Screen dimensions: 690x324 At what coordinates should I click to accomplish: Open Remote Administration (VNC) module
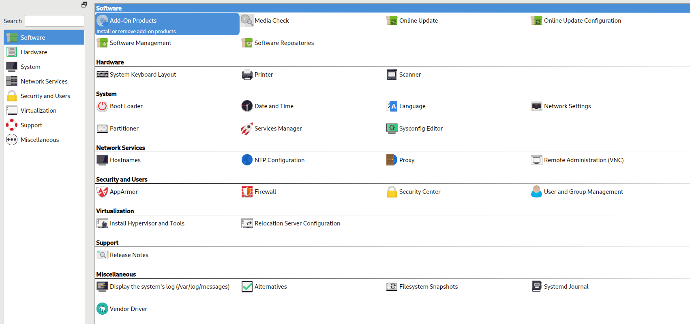coord(583,160)
